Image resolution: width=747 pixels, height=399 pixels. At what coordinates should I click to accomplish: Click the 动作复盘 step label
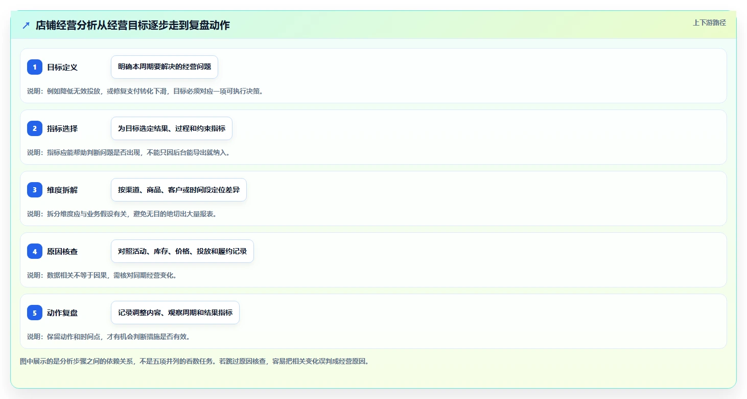[x=62, y=313]
